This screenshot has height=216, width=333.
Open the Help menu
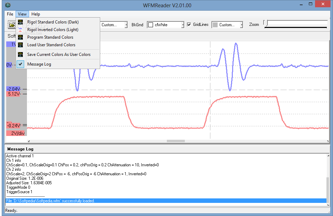pos(36,14)
